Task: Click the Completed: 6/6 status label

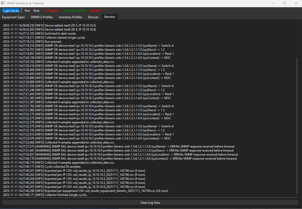Action: 74,11
